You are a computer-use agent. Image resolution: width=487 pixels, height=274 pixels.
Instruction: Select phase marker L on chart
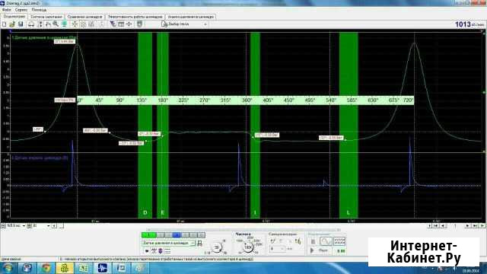(x=349, y=213)
